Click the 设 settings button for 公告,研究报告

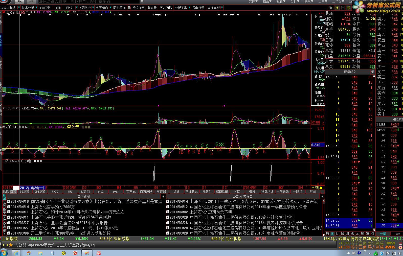click(x=322, y=196)
